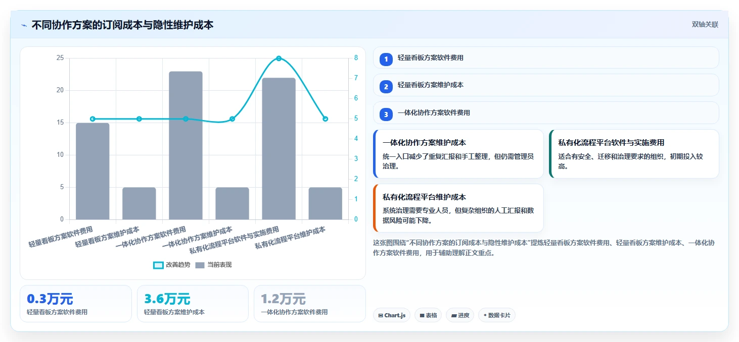This screenshot has height=342, width=739.
Task: Click the bar for 私有化流程平台维护成本
Action: click(325, 203)
